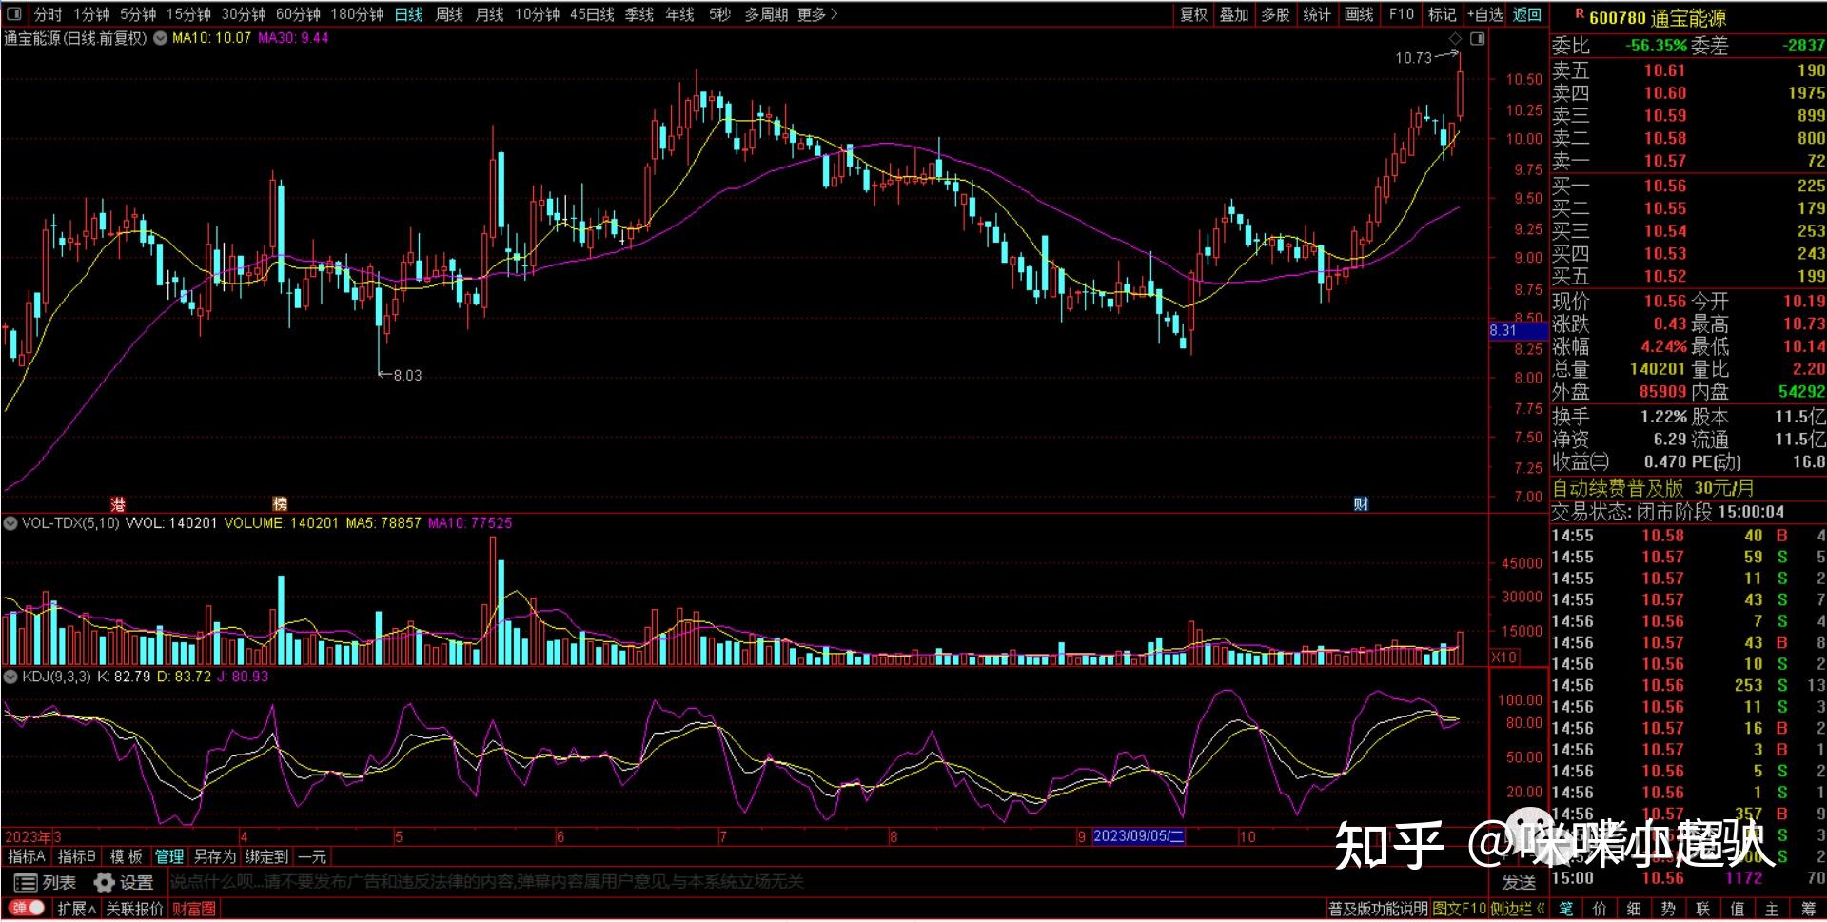Switch to 月线 monthly chart

point(489,14)
